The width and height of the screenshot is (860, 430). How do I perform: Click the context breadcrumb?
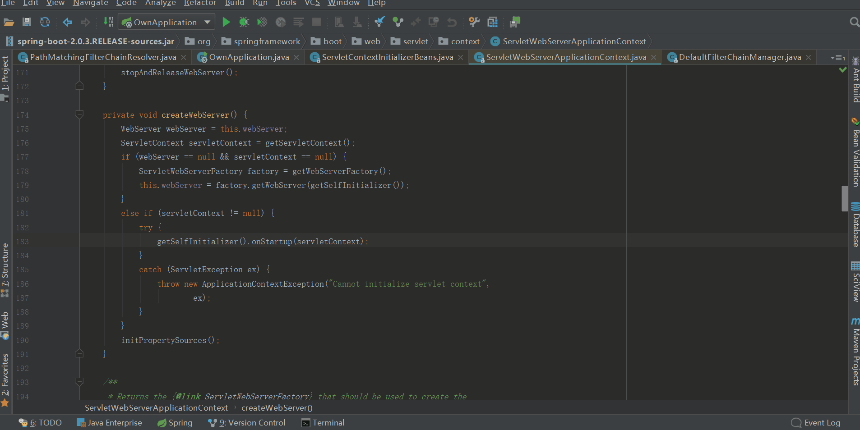[459, 41]
